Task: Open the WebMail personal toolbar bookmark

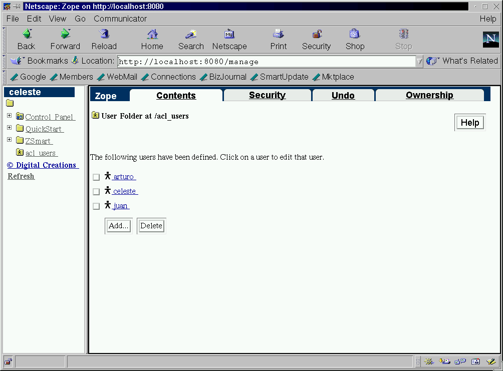Action: 117,77
